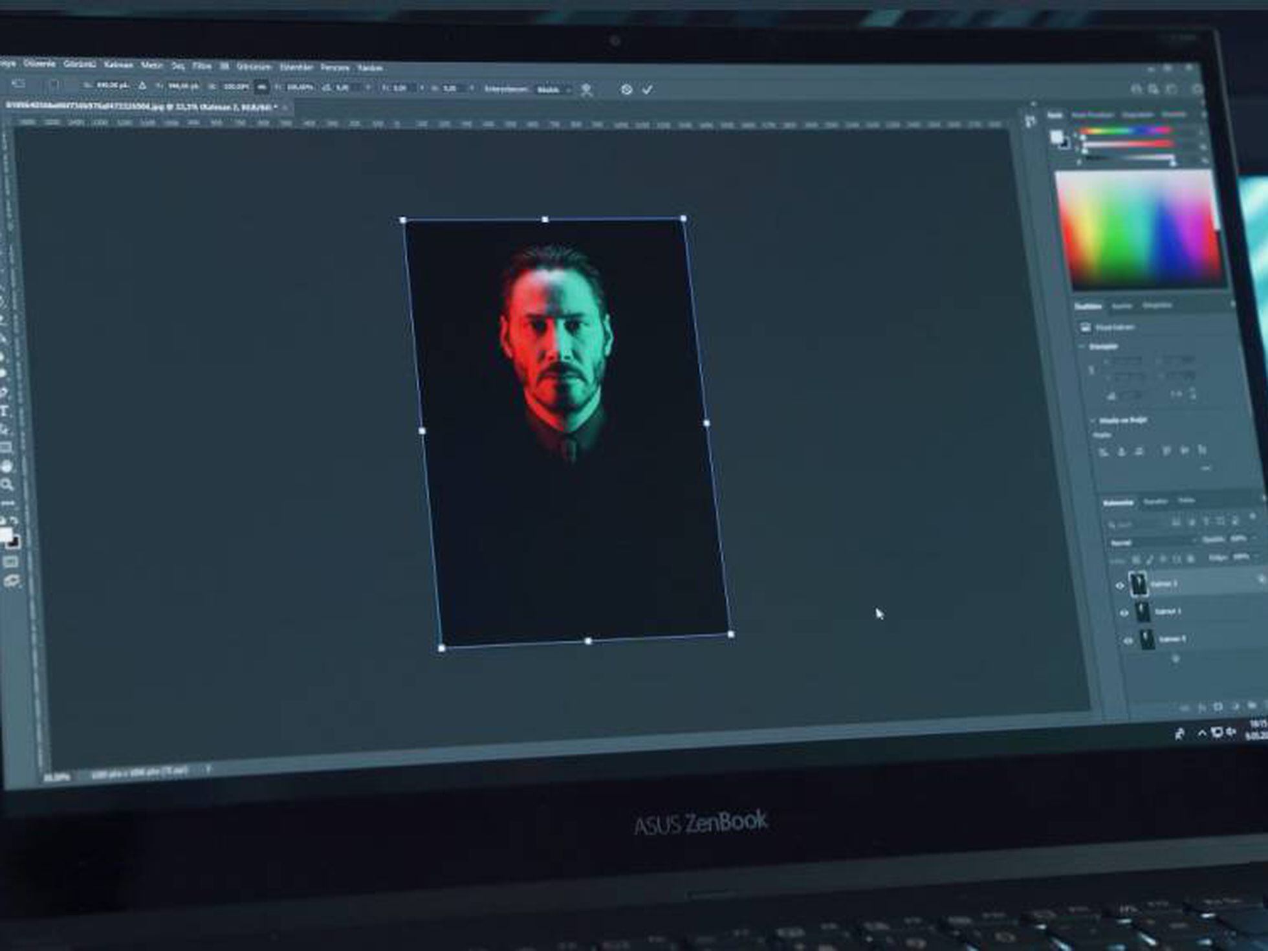This screenshot has width=1268, height=951.
Task: Select the Type tool (T)
Action: coord(5,411)
